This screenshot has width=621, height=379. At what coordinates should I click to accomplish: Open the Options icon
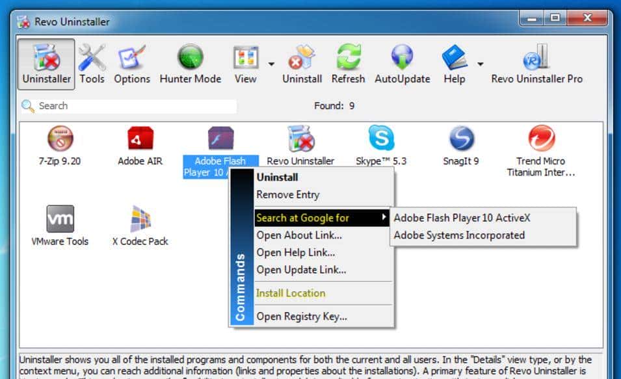coord(132,58)
